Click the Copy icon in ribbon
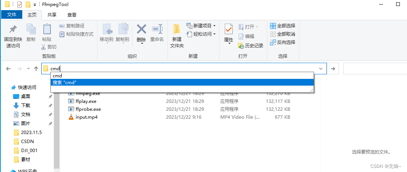This screenshot has height=172, width=407. [x=31, y=30]
